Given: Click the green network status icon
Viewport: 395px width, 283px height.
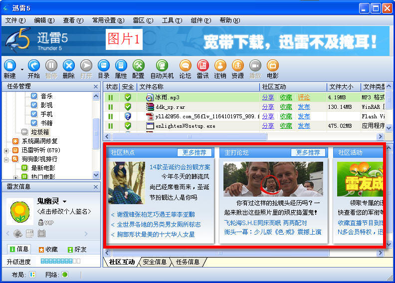Looking at the screenshot, I should point(65,275).
